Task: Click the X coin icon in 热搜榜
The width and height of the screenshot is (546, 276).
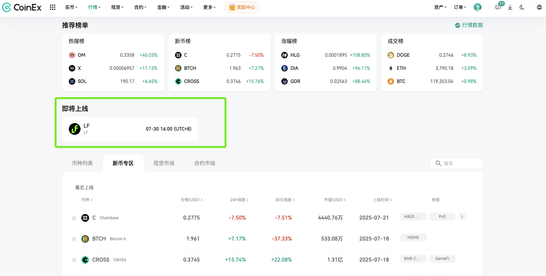Action: pyautogui.click(x=72, y=68)
